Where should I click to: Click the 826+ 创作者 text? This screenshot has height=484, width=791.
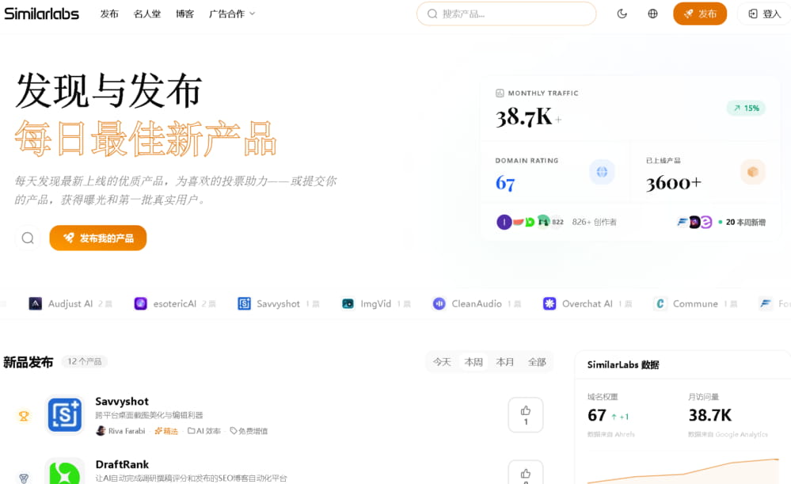[x=595, y=222]
